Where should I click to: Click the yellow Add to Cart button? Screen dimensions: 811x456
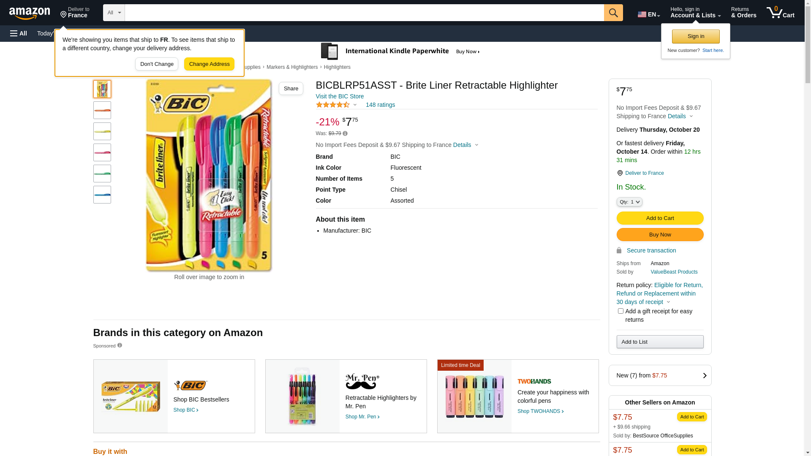(x=660, y=218)
